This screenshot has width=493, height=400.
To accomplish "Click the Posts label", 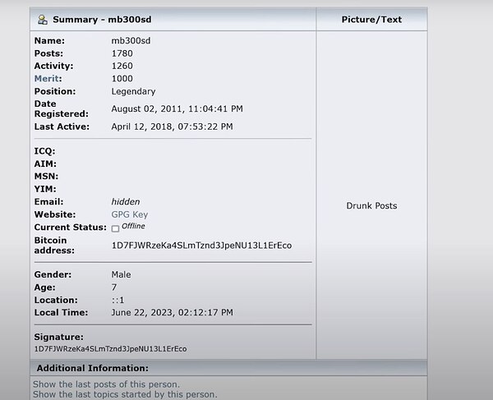I will point(48,53).
